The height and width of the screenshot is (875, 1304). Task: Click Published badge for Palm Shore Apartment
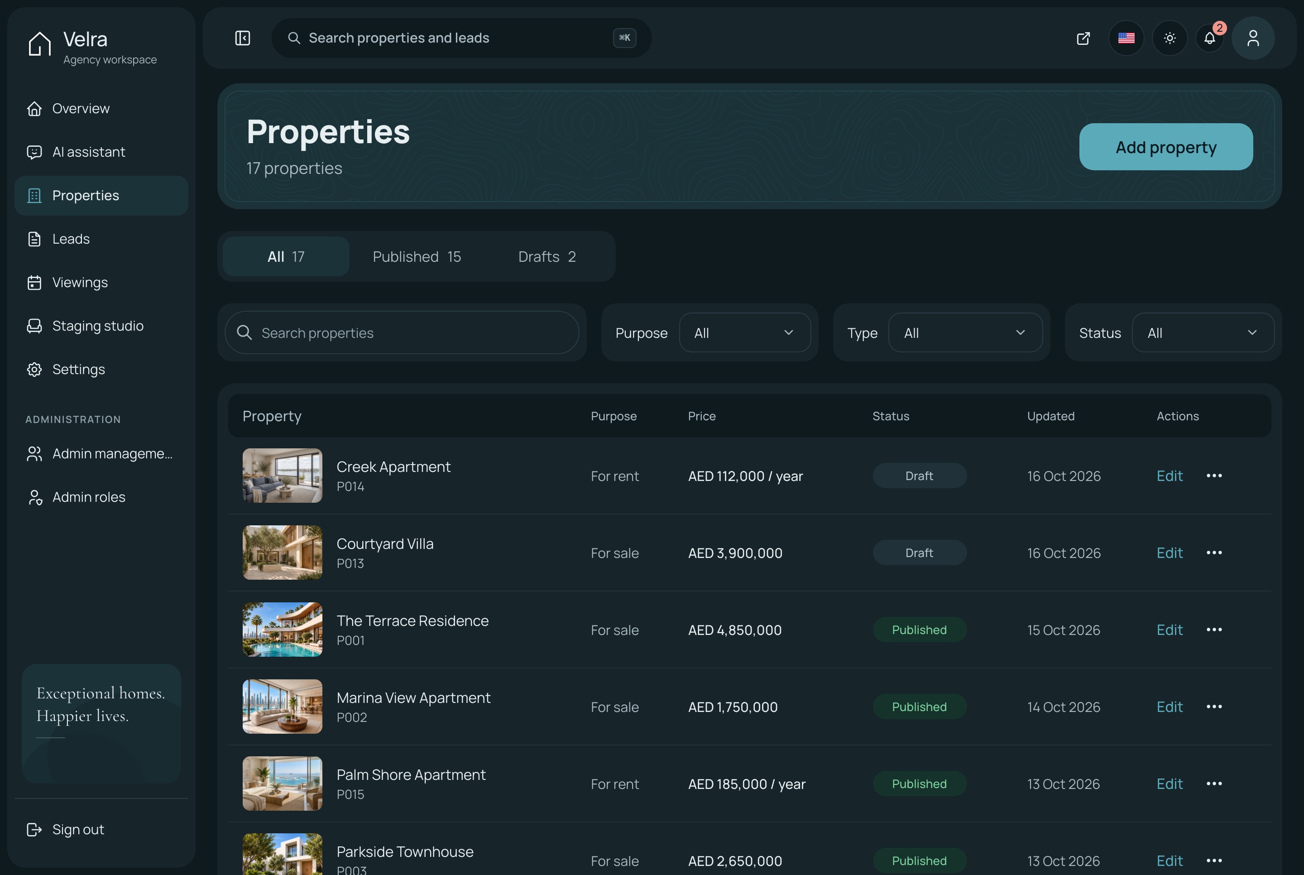[919, 784]
